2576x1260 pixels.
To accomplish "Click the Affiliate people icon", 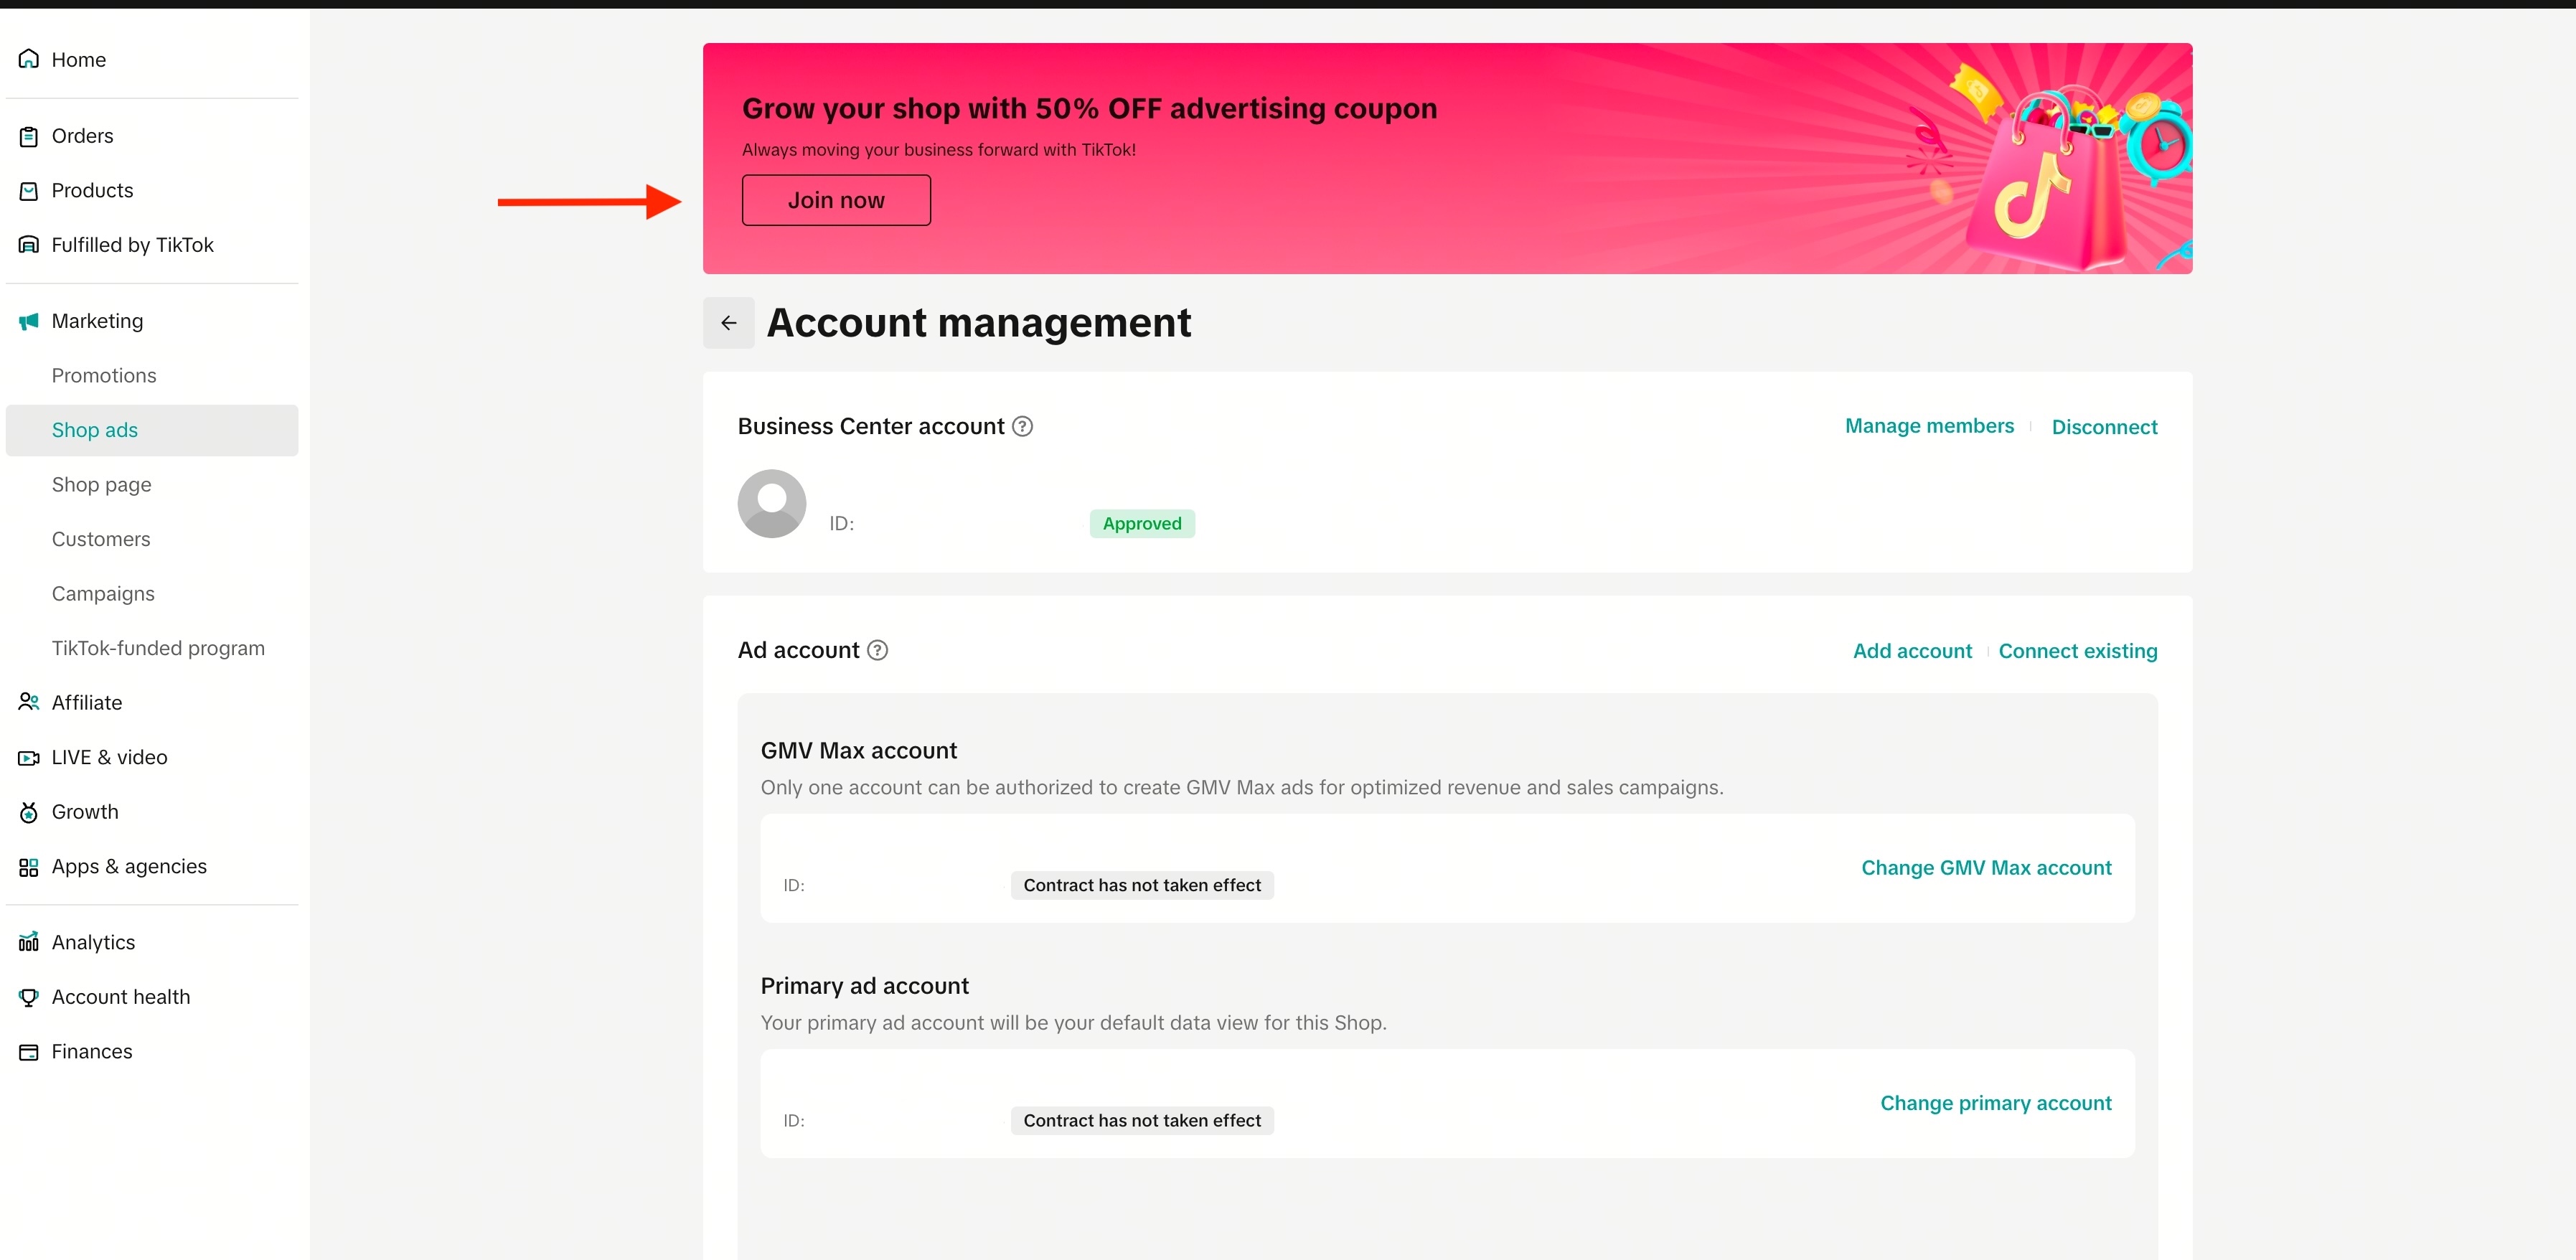I will [29, 702].
